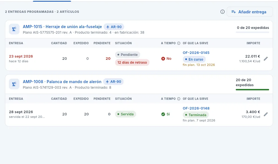The height and width of the screenshot is (164, 278).
Task: Click the empty progress bar for AMP-1015
Action: pos(252,32)
